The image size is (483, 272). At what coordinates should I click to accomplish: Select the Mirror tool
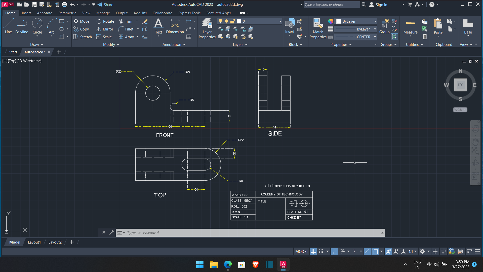pos(105,29)
